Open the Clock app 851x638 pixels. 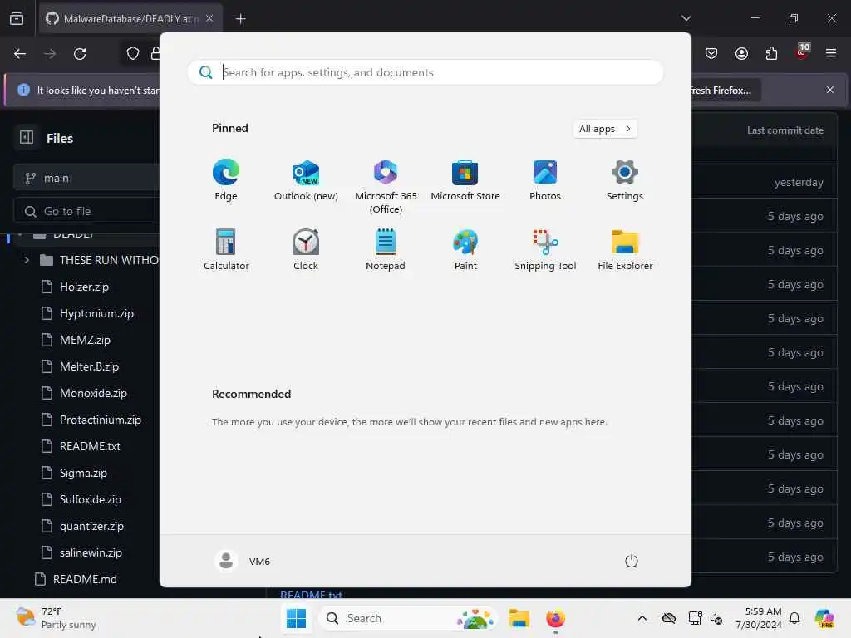(306, 249)
